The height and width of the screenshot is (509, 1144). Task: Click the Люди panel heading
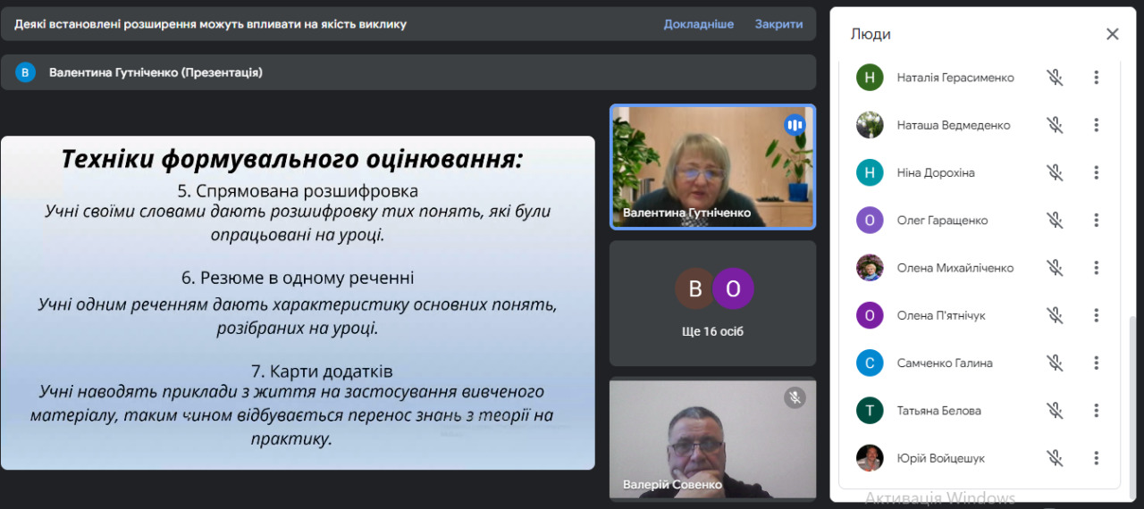point(871,34)
